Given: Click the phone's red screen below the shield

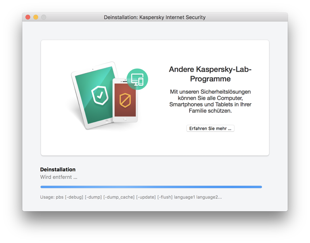Looking at the screenshot, I should click(x=125, y=112).
